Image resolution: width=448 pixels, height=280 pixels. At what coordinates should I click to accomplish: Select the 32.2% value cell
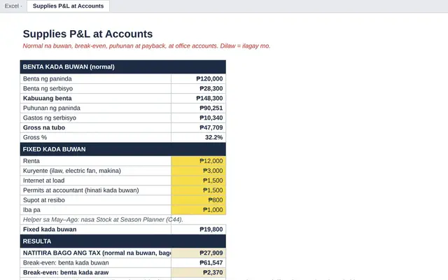click(199, 137)
